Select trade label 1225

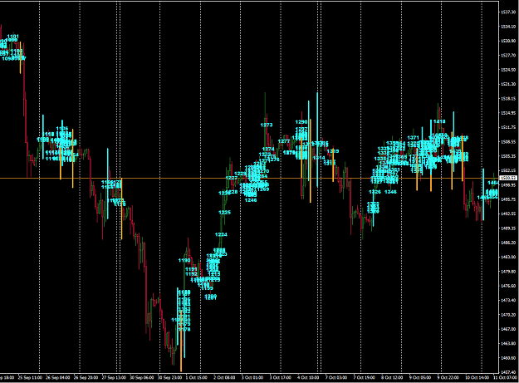[x=225, y=212]
